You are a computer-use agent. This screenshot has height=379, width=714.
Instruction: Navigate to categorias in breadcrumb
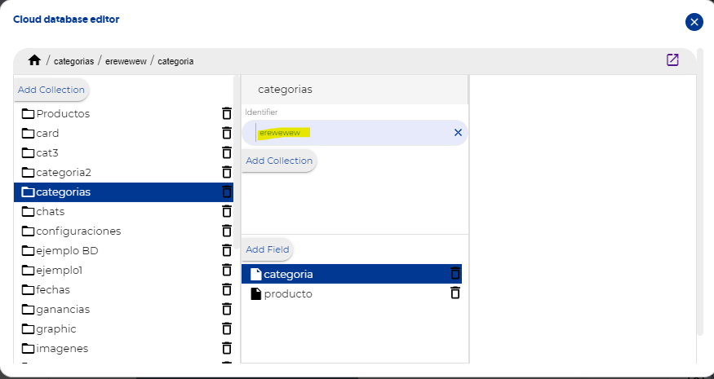point(73,61)
